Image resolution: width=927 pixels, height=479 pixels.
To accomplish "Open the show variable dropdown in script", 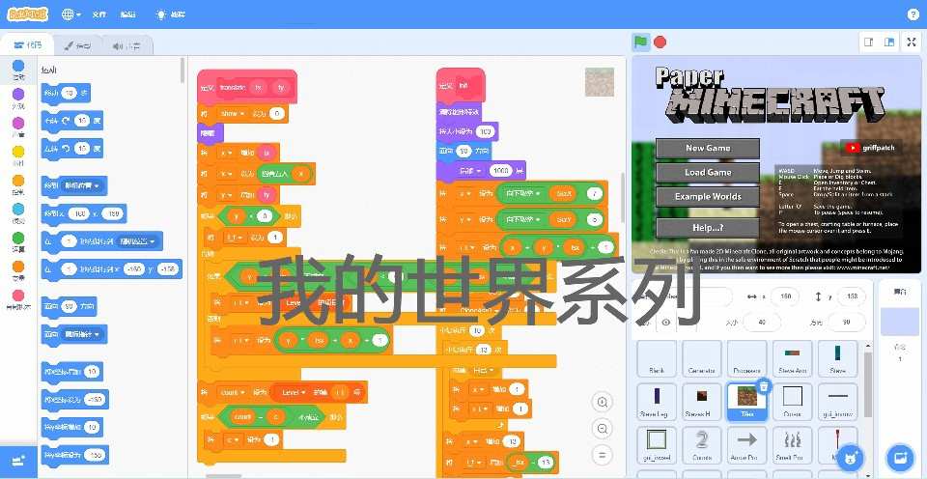I will [x=231, y=113].
